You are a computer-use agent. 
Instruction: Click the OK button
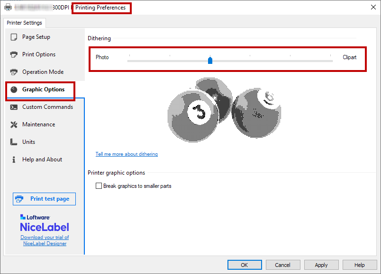point(245,265)
